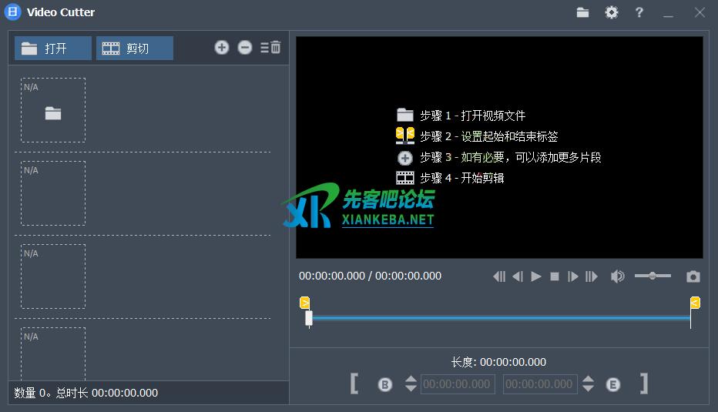
Task: Click the first N/A thumbnail with folder
Action: point(53,110)
